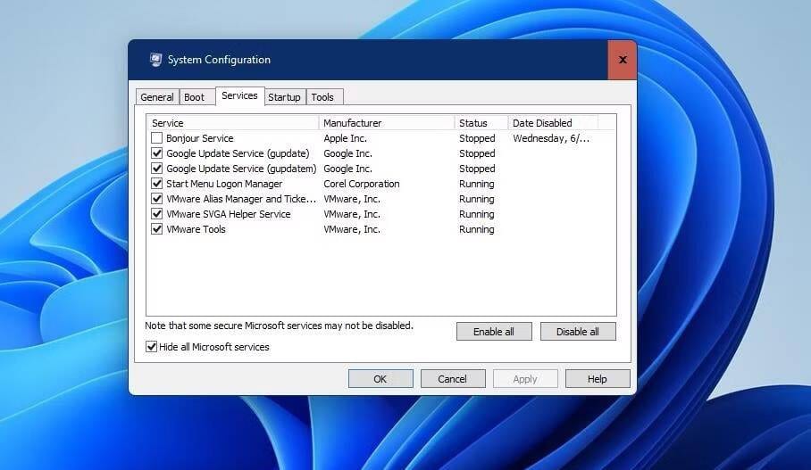This screenshot has width=811, height=470.
Task: Click the Corel Corporation manufacturer cell
Action: [x=362, y=184]
